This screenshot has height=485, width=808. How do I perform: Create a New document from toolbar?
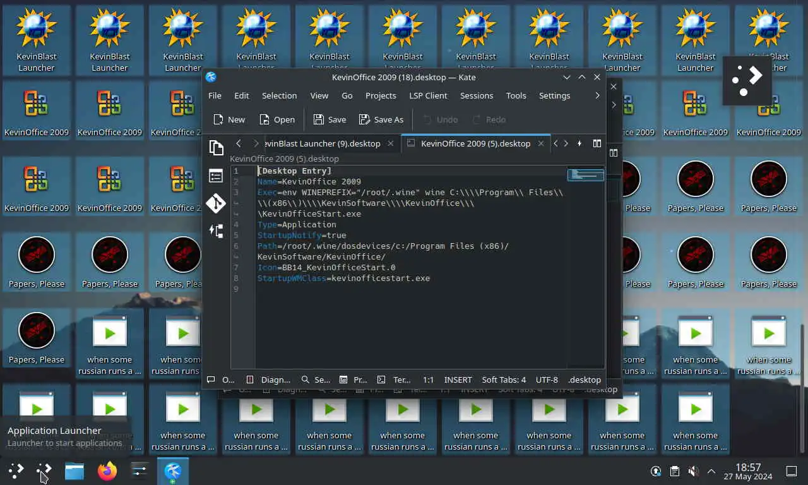coord(229,119)
